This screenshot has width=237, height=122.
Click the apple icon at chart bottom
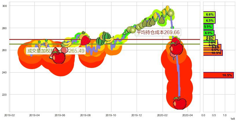[180, 103]
